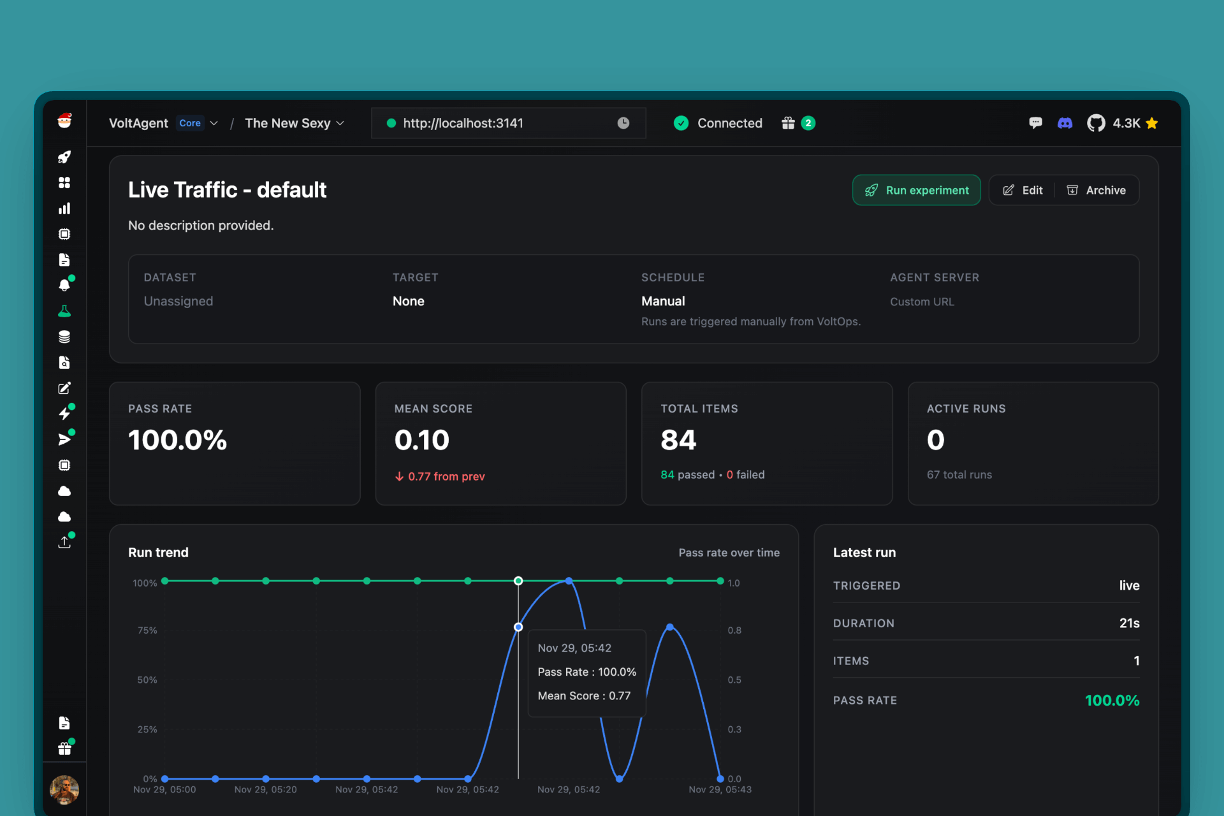The height and width of the screenshot is (816, 1224).
Task: Click the upload icon with green dot
Action: click(x=64, y=541)
